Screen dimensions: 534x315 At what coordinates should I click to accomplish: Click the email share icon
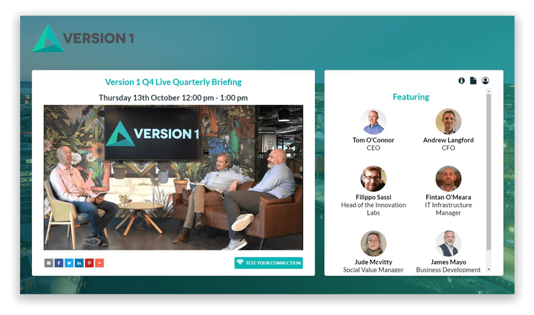[x=49, y=263]
